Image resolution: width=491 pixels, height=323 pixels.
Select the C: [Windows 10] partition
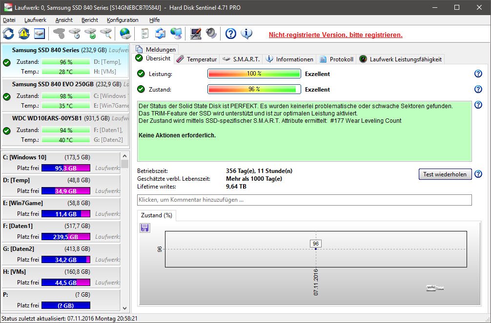tap(61, 163)
